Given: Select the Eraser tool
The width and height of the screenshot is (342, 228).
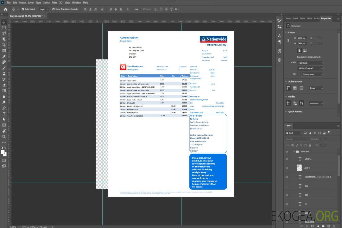Looking at the screenshot, I should click(4, 85).
